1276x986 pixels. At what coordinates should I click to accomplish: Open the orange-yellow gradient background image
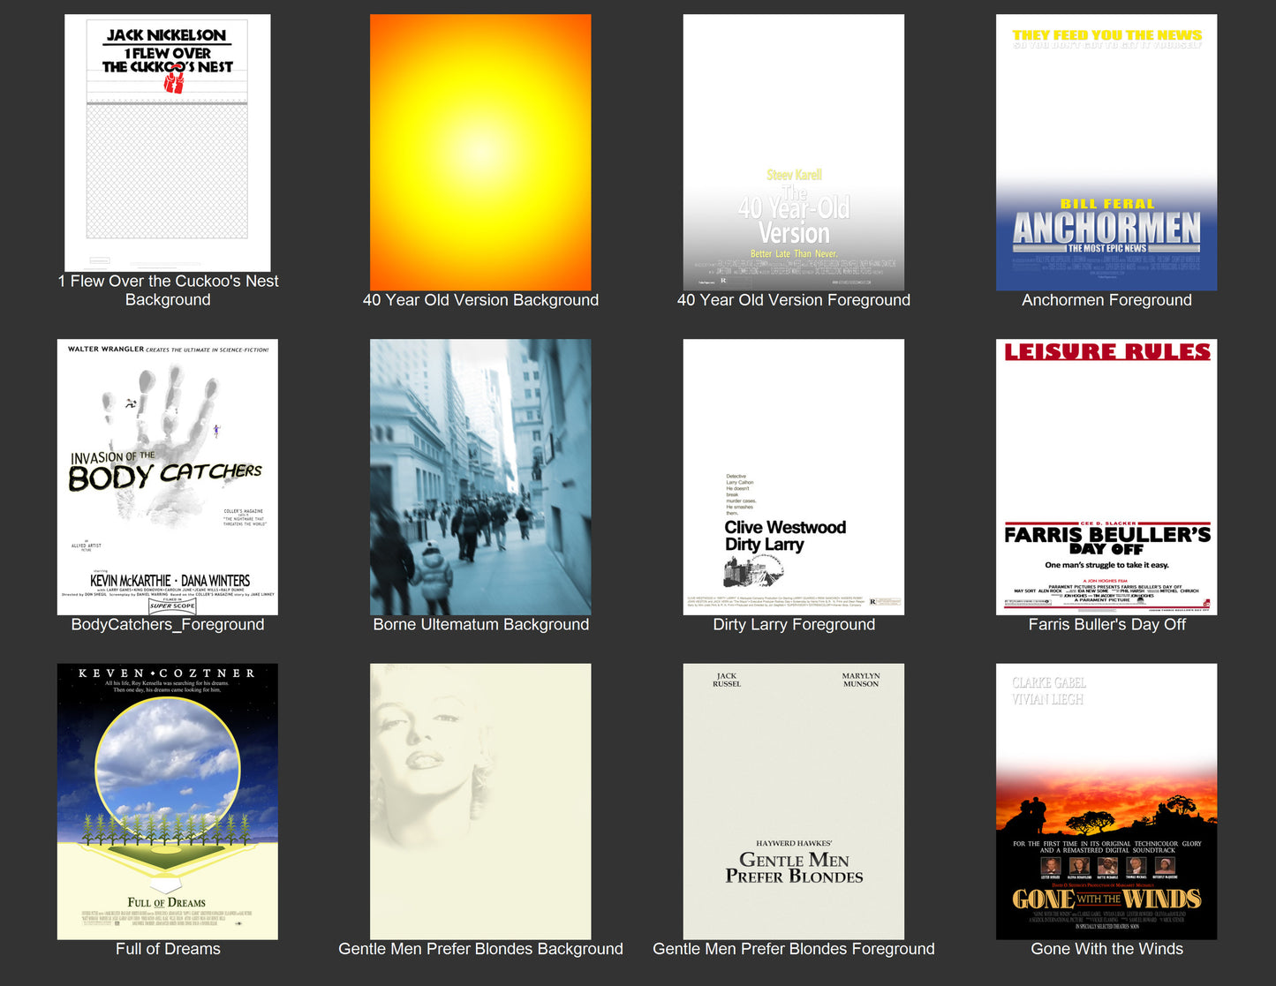(480, 152)
